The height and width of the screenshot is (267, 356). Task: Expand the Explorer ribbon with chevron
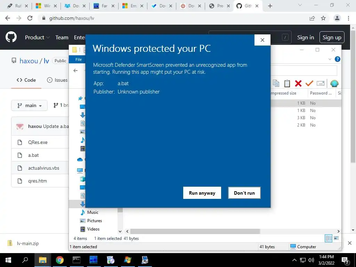(x=330, y=59)
